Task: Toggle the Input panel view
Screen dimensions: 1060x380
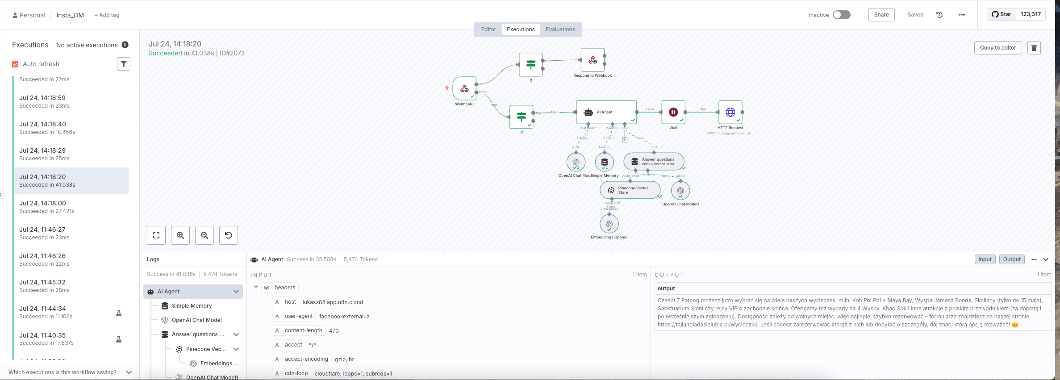Action: (x=985, y=259)
